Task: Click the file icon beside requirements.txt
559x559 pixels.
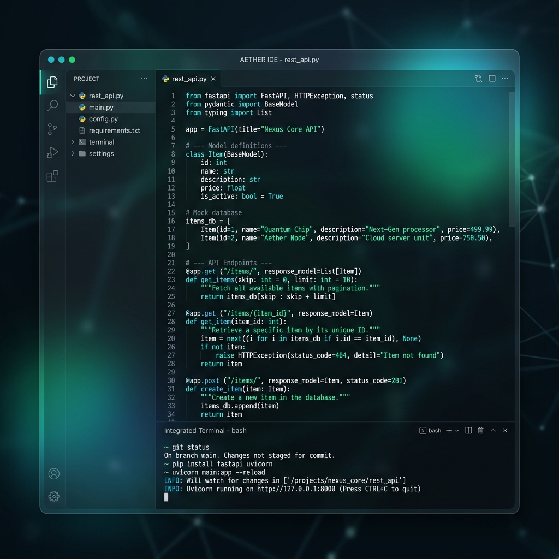Action: [x=82, y=130]
